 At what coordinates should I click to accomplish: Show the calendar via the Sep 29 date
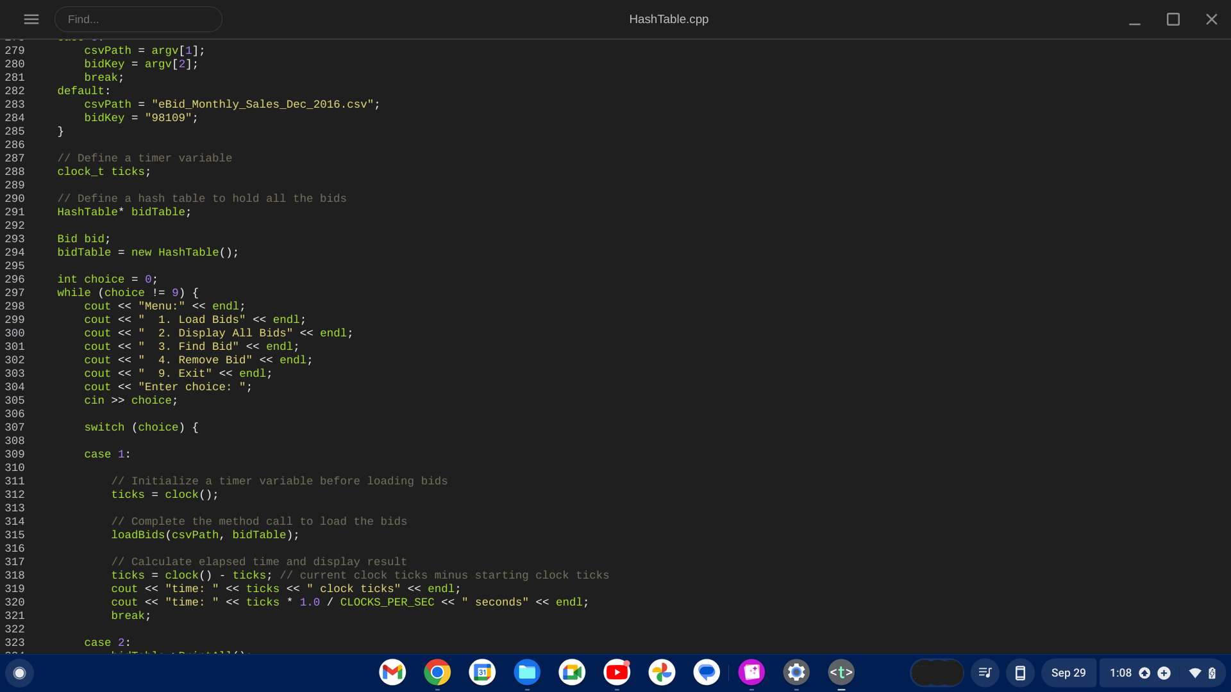[1069, 673]
